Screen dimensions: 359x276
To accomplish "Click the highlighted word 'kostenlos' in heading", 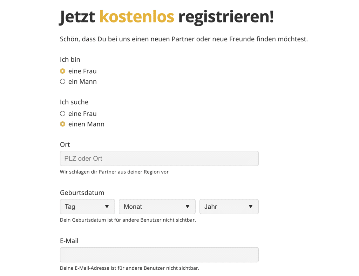I will click(137, 16).
